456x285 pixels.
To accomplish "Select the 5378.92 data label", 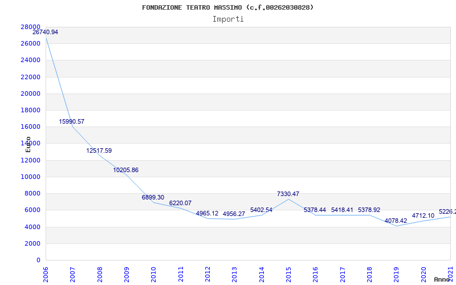I will coord(369,210).
